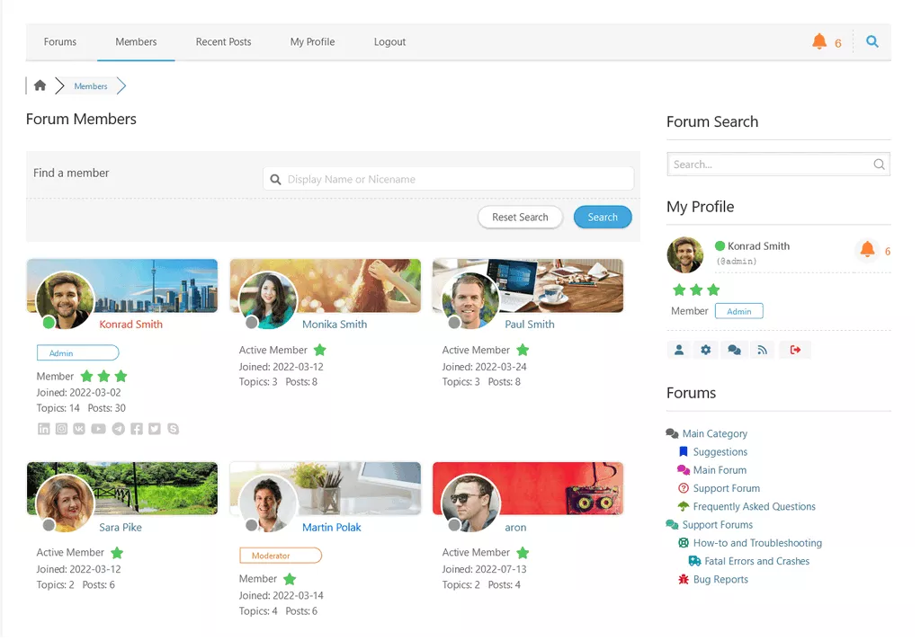Click the Moderator badge on Martin Polak's card
This screenshot has height=641, width=921.
point(281,556)
